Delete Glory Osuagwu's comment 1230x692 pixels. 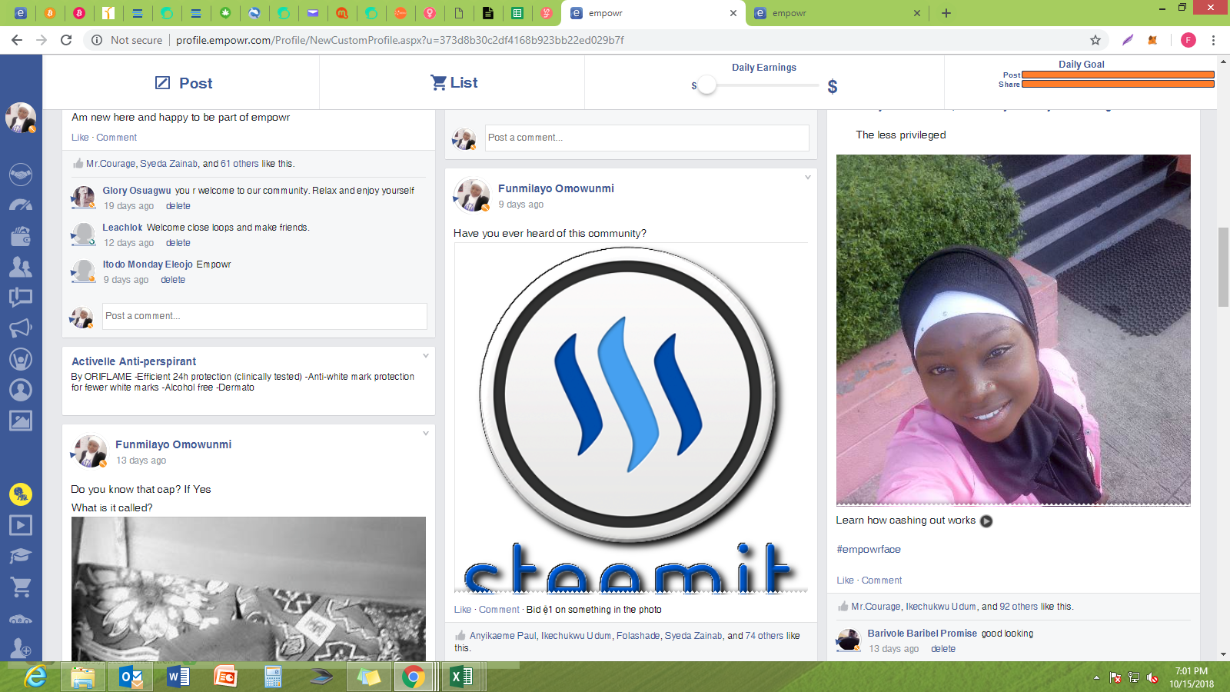178,206
